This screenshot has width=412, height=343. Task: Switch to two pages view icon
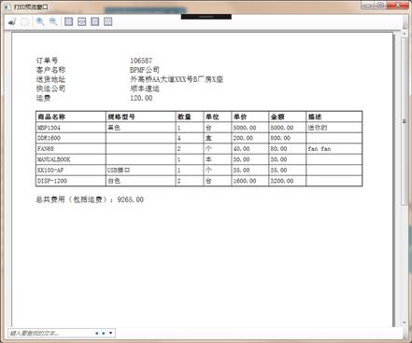pyautogui.click(x=107, y=21)
